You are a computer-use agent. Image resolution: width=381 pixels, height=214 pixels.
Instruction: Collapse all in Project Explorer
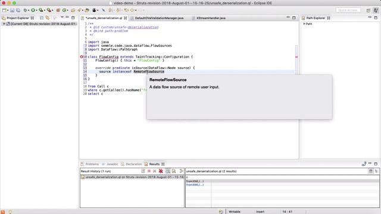pyautogui.click(x=42, y=18)
